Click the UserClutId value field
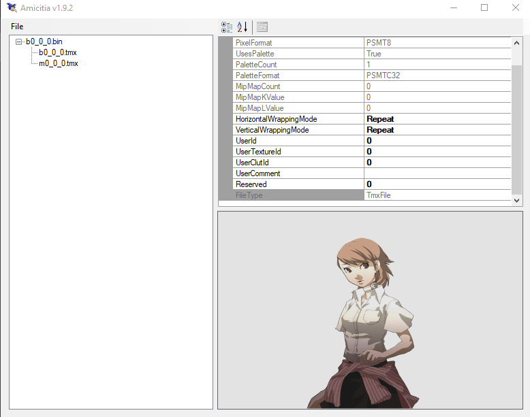 [x=437, y=163]
